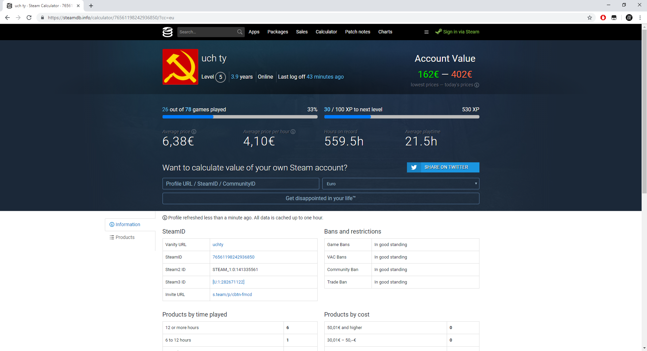647x351 pixels.
Task: Open the Calculator menu item
Action: coord(326,32)
